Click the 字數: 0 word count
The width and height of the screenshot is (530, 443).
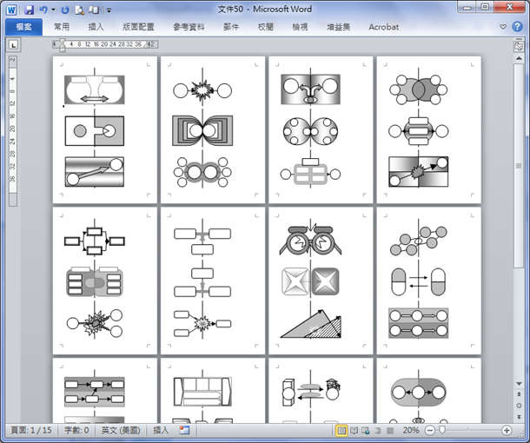(76, 430)
